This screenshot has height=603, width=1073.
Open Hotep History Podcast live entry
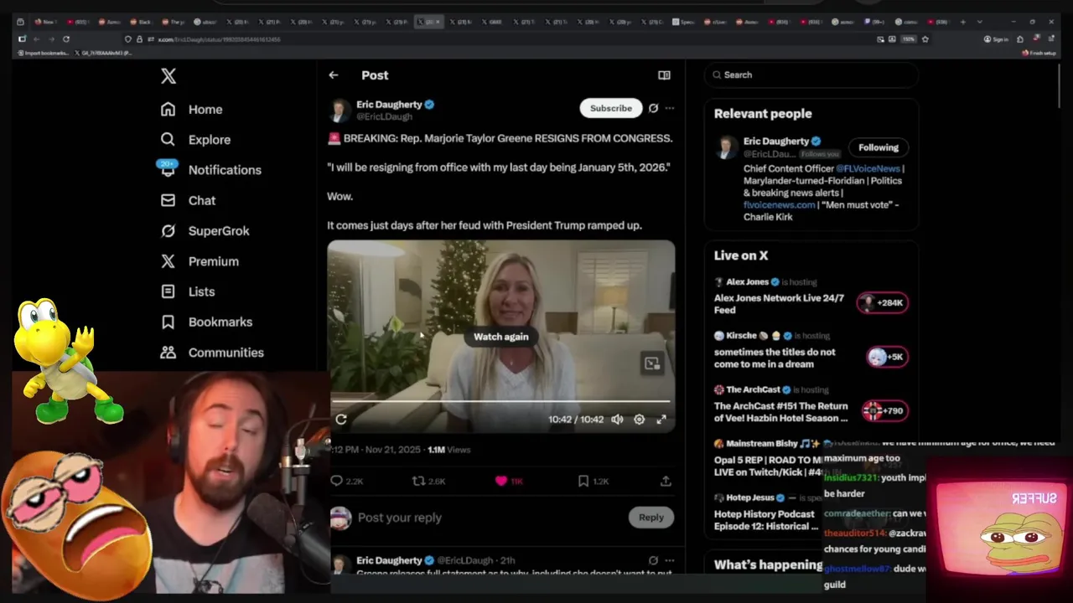coord(765,520)
